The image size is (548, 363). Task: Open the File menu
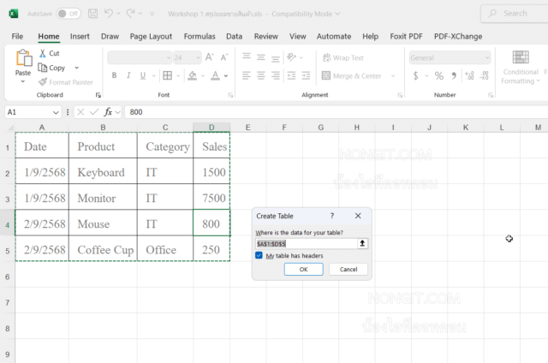point(17,36)
